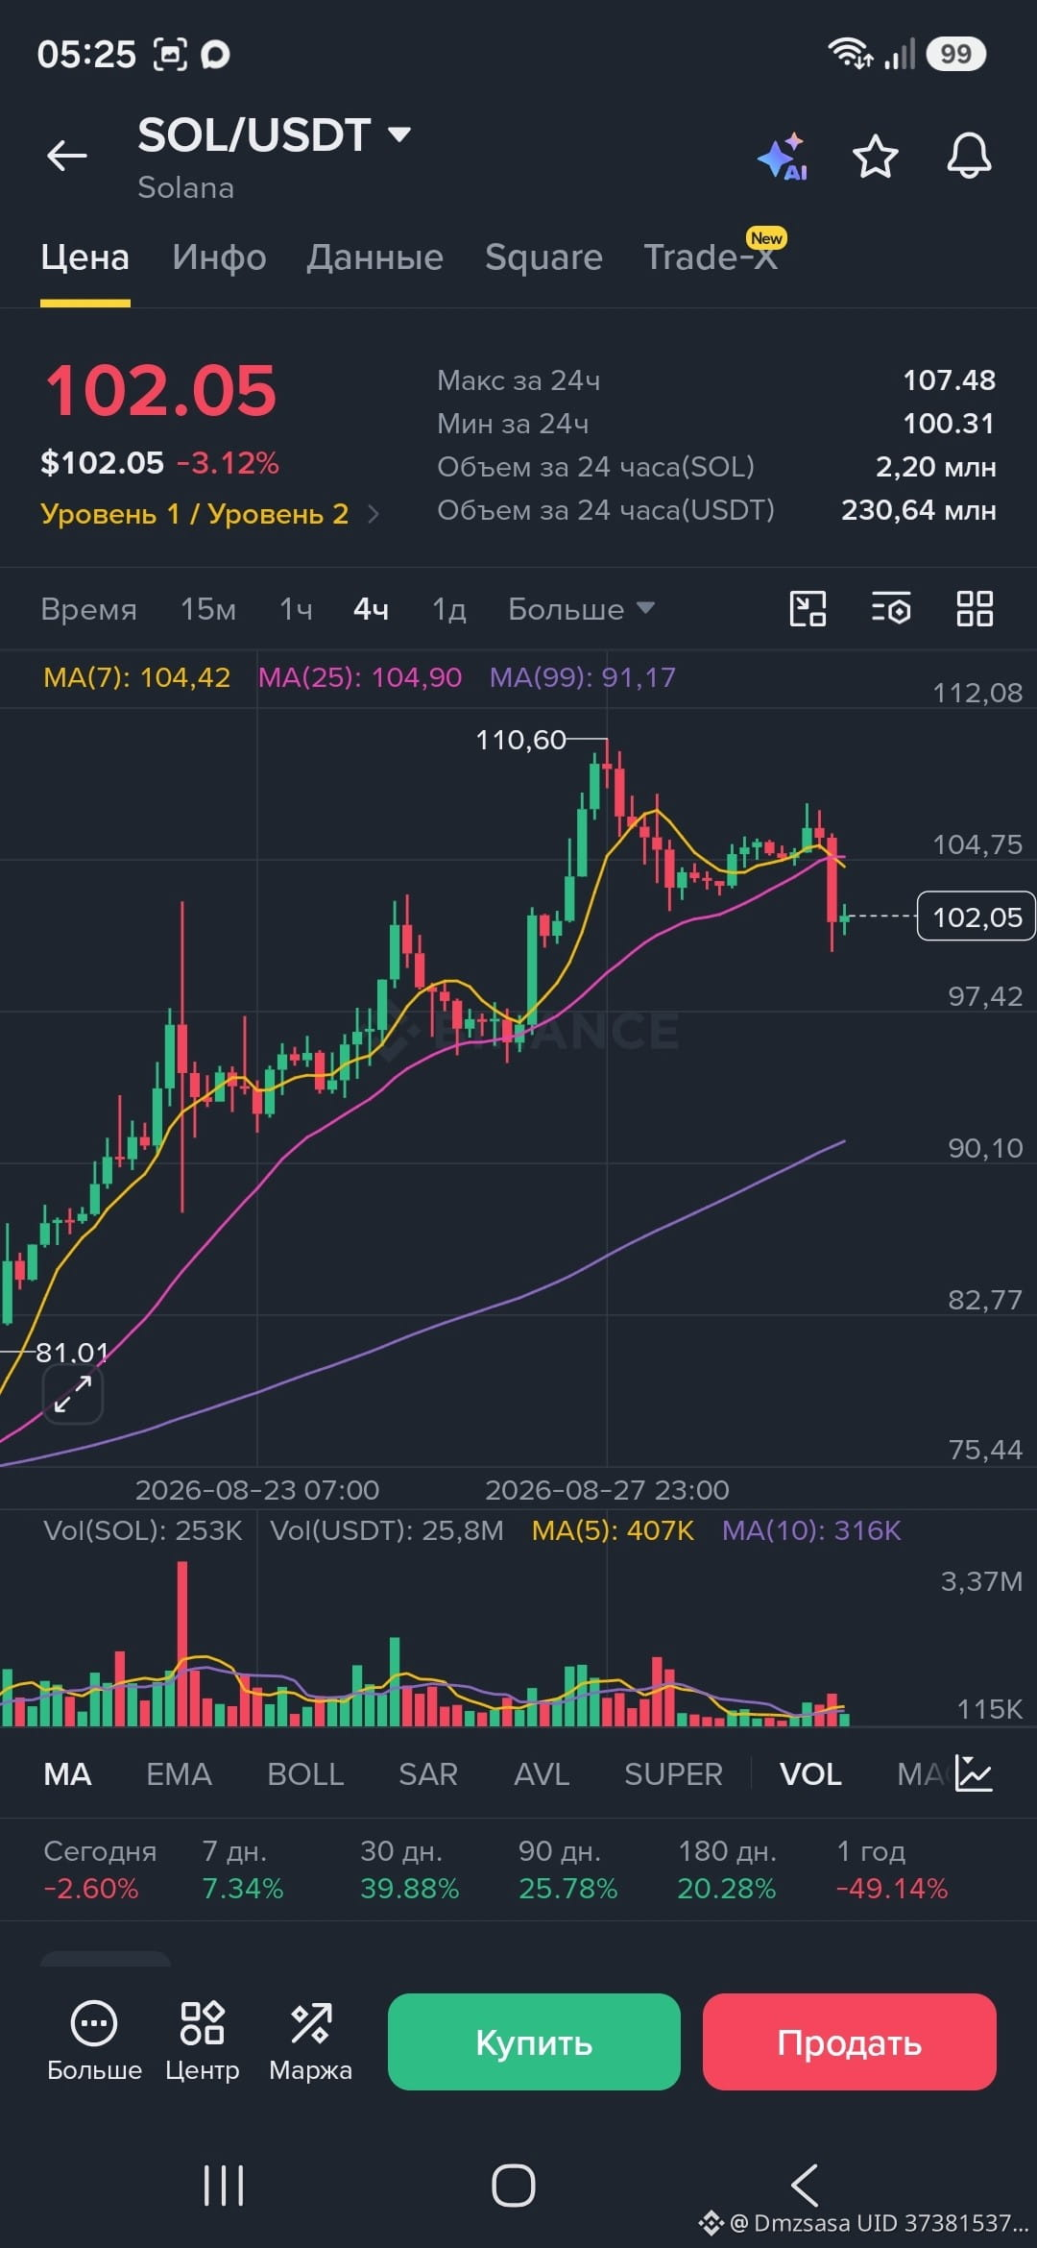This screenshot has height=2248, width=1037.
Task: Tap the Макс за 24ч value 107.48
Action: click(x=949, y=380)
